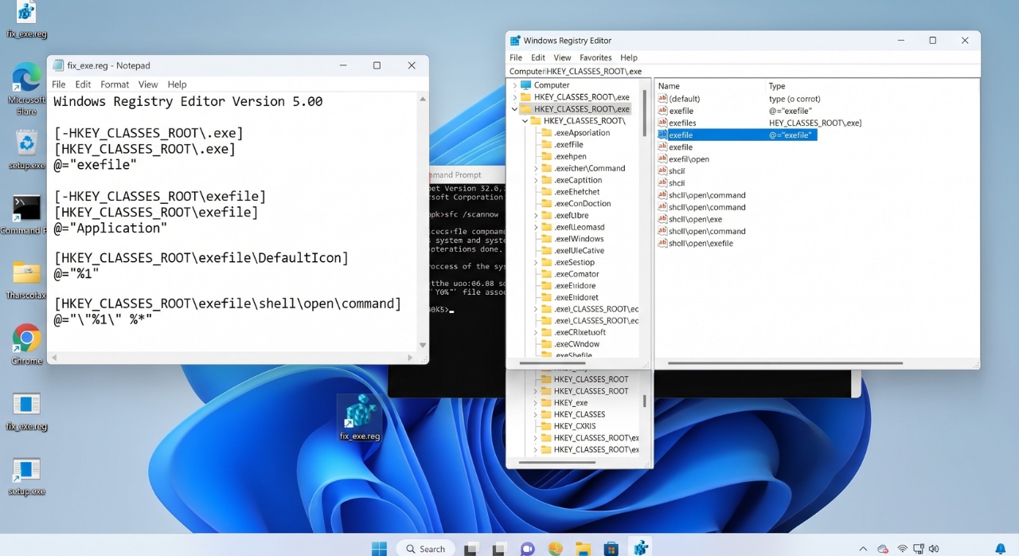Expand the .exeicher\Command key
Viewport: 1019px width, 556px height.
536,169
